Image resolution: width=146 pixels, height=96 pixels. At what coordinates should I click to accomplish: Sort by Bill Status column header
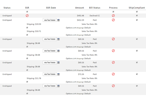click(95, 8)
